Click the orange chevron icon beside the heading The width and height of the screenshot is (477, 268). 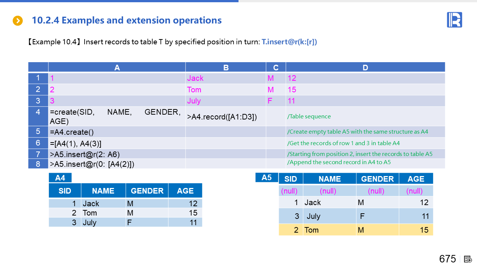pos(18,21)
